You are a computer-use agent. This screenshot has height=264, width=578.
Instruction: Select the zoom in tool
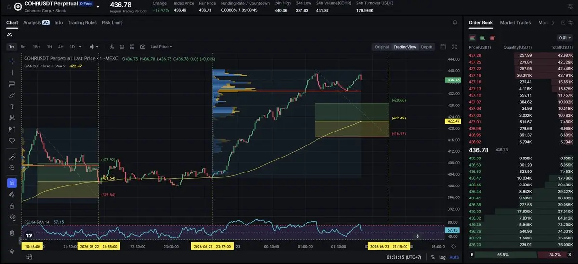12,168
